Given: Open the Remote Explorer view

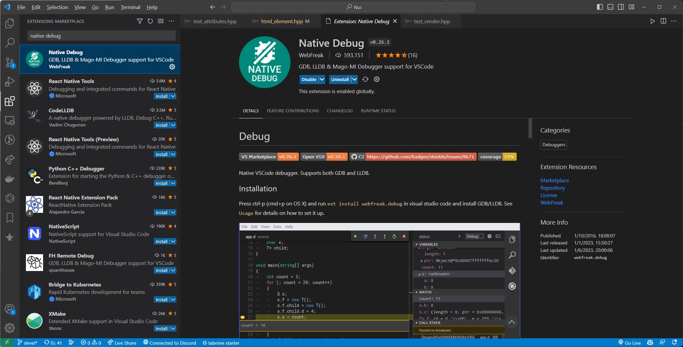Looking at the screenshot, I should pos(10,120).
